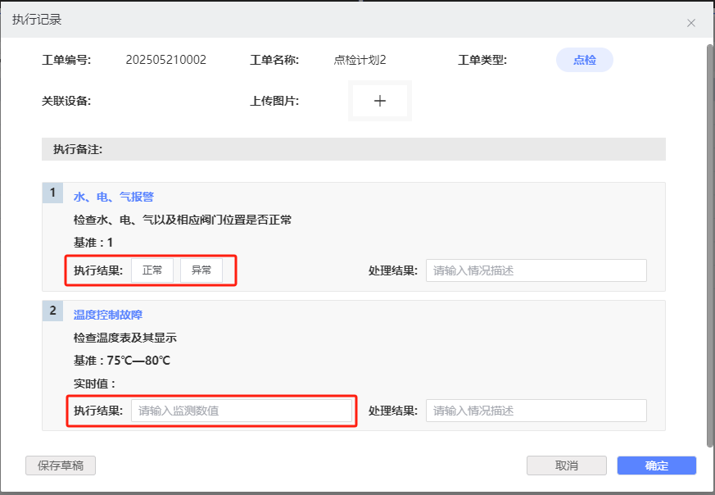Select 正常 as the execution result
Image resolution: width=715 pixels, height=495 pixels.
[x=152, y=270]
